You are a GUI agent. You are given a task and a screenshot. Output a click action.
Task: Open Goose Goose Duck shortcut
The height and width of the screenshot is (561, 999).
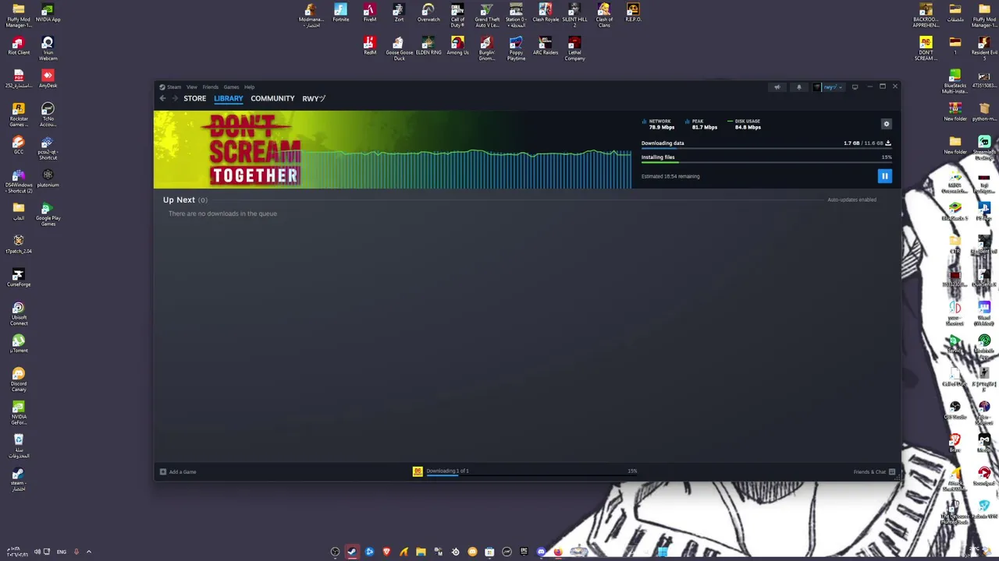point(399,48)
